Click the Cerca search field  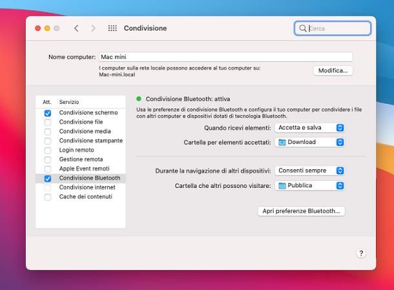pos(333,28)
